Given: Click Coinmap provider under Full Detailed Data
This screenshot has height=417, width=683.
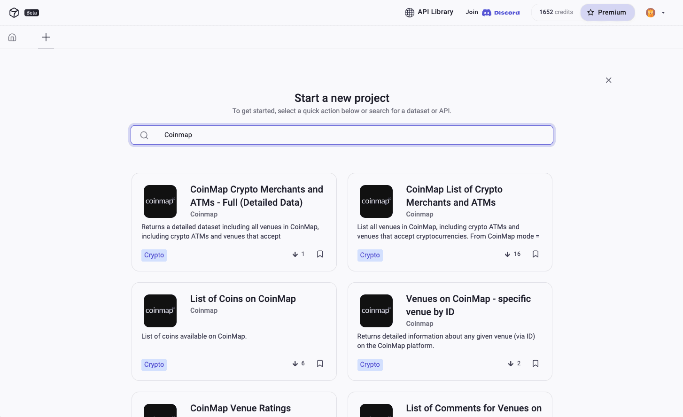Looking at the screenshot, I should [x=204, y=214].
